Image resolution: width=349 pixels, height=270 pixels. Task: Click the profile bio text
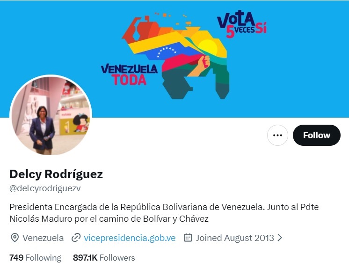tap(164, 213)
